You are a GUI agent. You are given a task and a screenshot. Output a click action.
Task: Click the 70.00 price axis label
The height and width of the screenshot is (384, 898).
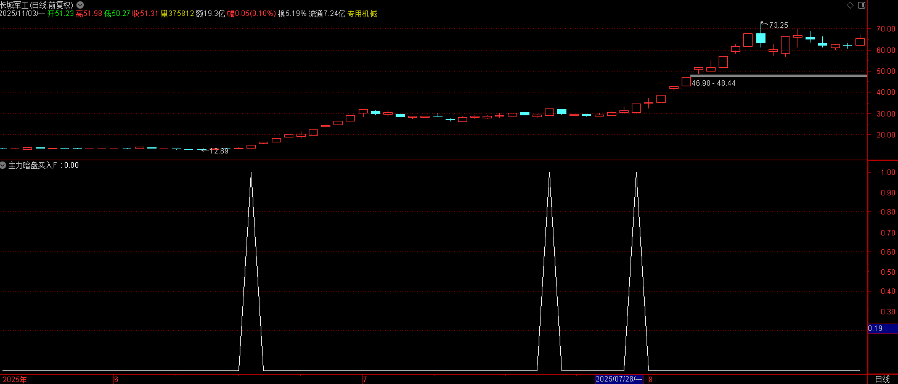tap(885, 29)
